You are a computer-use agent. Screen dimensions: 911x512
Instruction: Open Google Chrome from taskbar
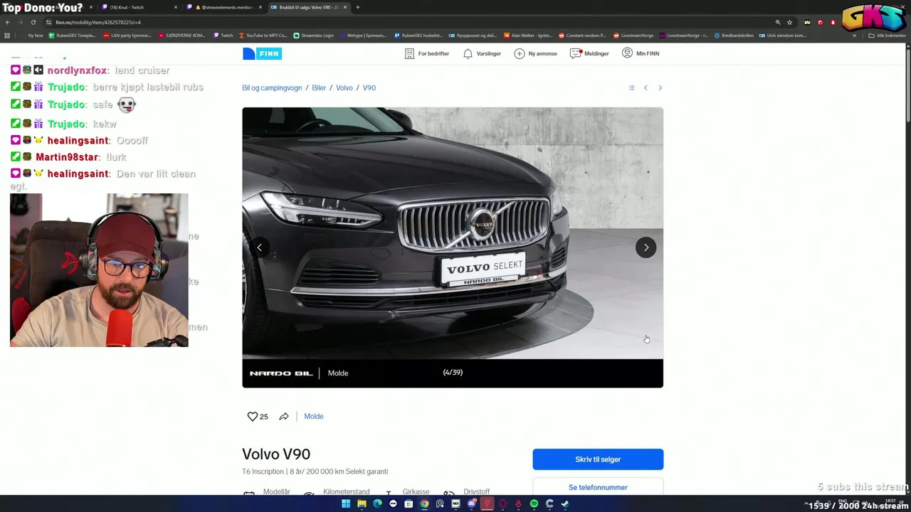[x=424, y=504]
